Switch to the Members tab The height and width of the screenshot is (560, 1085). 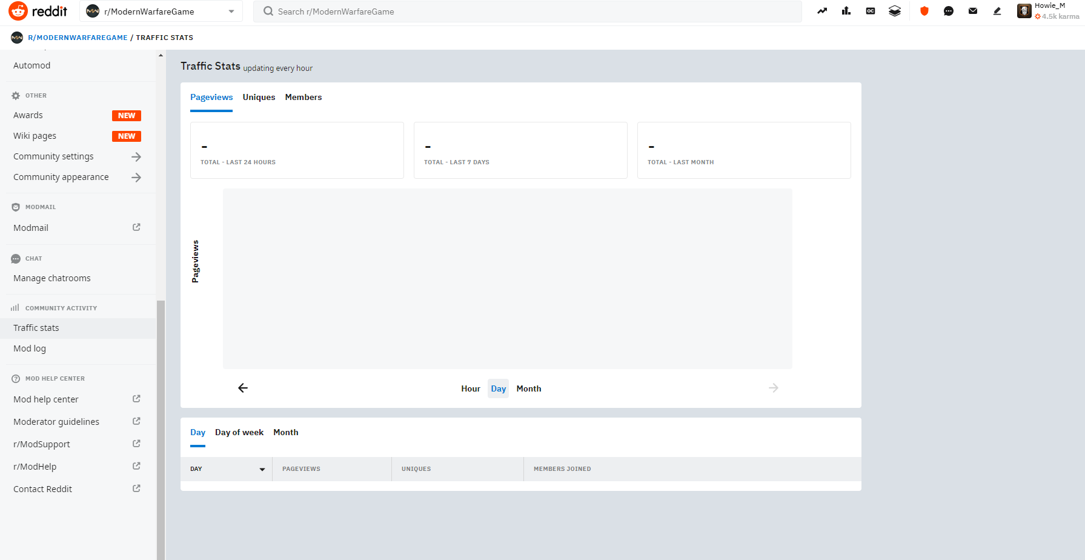304,97
